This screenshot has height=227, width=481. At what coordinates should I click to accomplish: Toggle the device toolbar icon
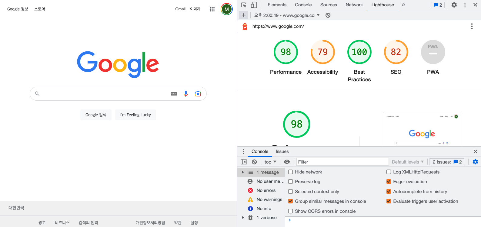point(254,5)
